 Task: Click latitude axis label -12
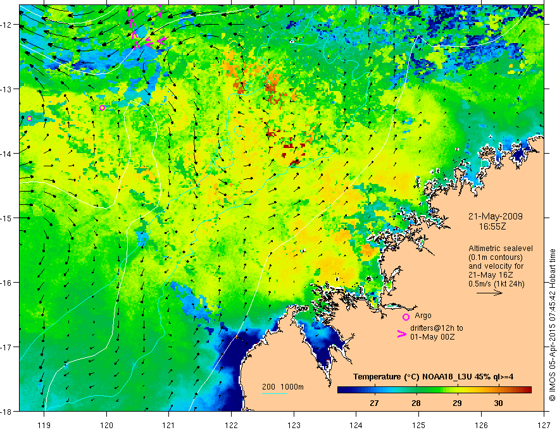(6, 25)
